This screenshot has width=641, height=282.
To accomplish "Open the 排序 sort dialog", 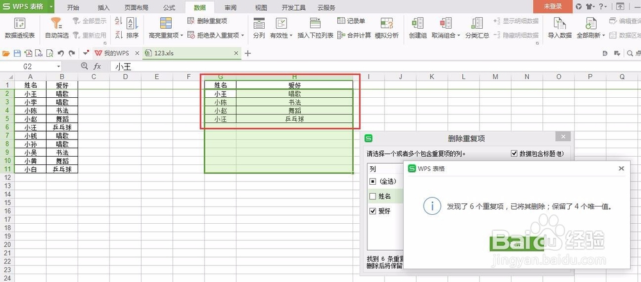I will pos(133,27).
